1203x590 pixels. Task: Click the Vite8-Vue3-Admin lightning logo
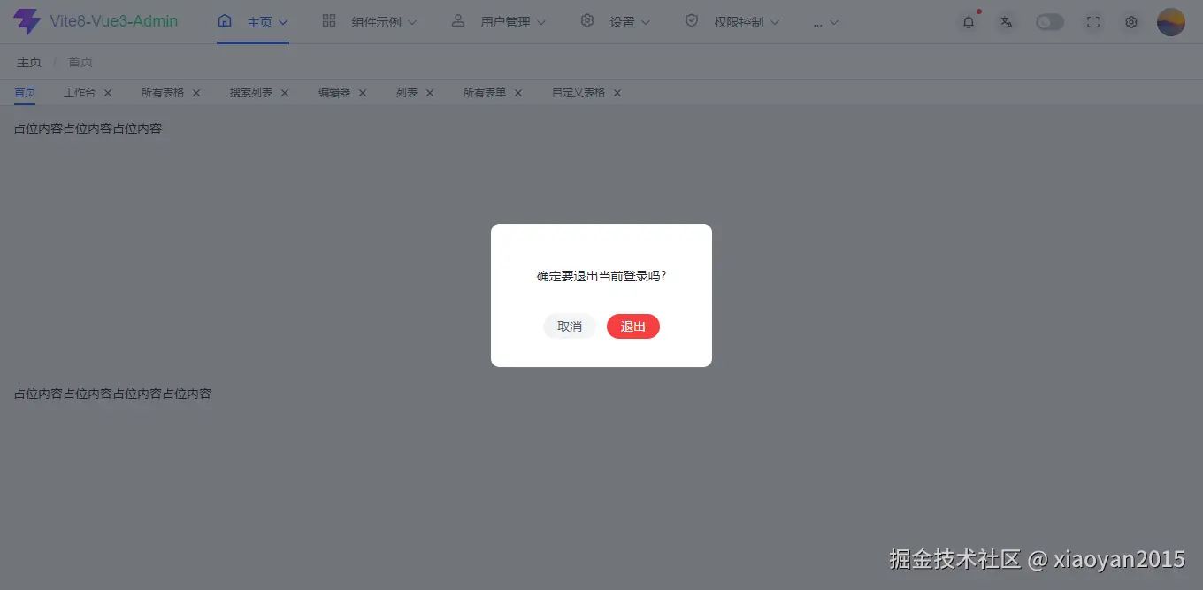pyautogui.click(x=27, y=21)
